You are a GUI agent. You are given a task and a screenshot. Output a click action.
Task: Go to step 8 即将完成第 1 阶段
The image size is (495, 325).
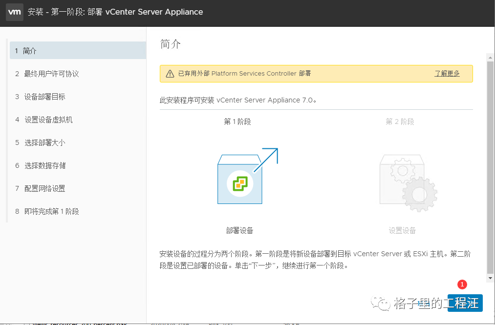(78, 211)
